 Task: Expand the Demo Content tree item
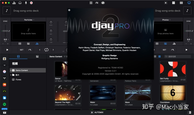(x=11, y=70)
